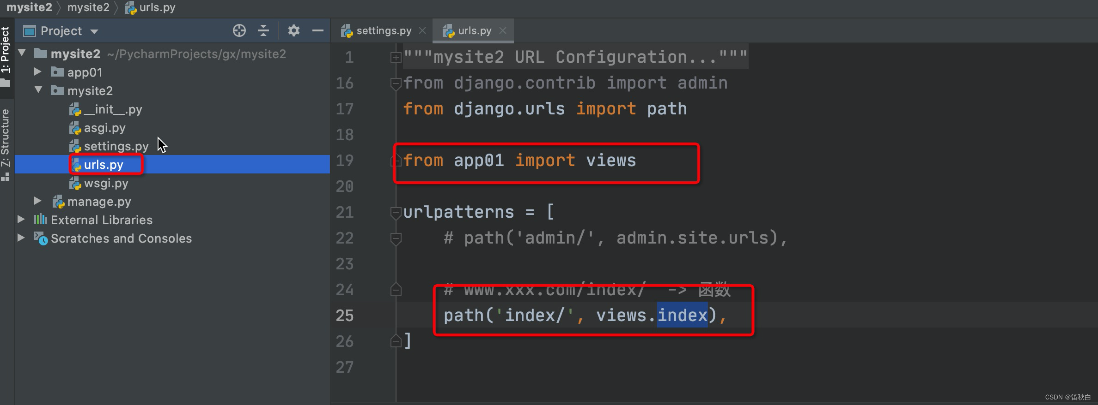Hide the Project panel with minus icon
Screen dimensions: 1098x405
pos(317,31)
